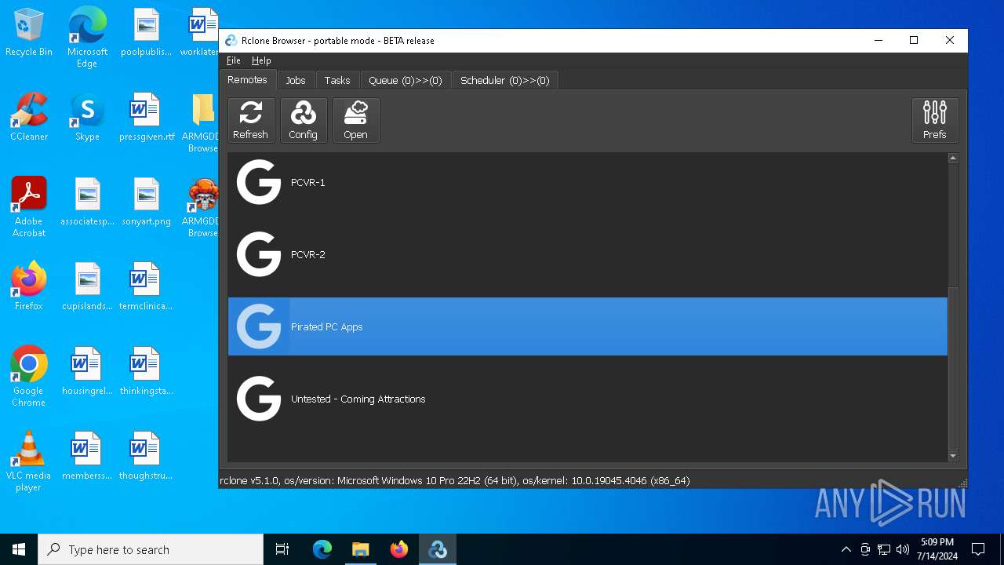Select the Adobe Acrobat desktop shortcut

[x=29, y=207]
